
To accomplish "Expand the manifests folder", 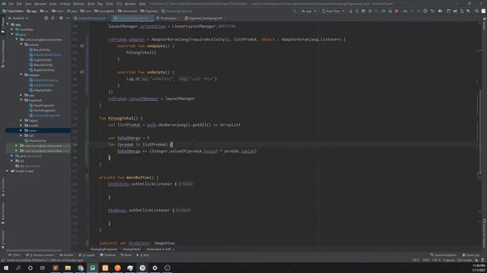I will (12, 30).
